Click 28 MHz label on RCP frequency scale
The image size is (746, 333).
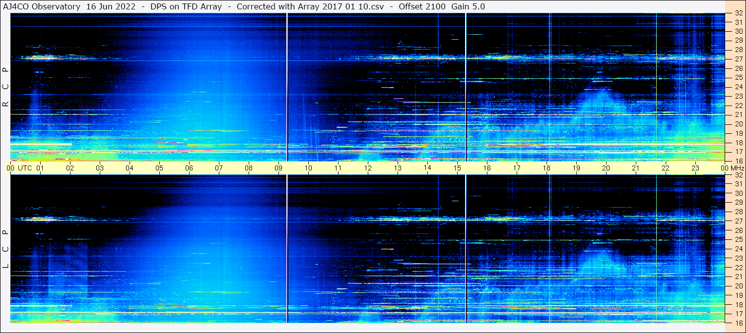738,50
